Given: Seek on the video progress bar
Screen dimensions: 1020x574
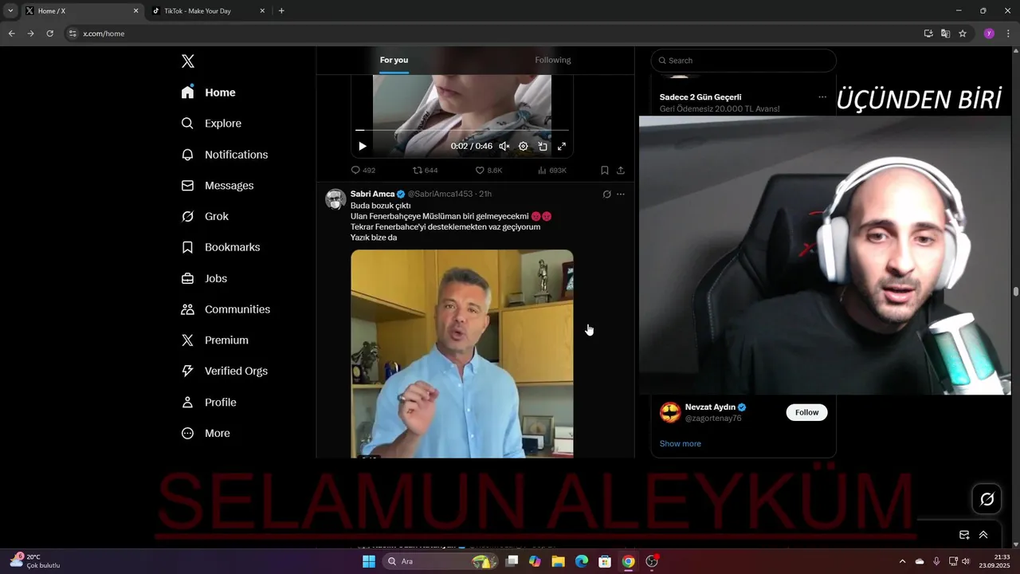Looking at the screenshot, I should 462,130.
